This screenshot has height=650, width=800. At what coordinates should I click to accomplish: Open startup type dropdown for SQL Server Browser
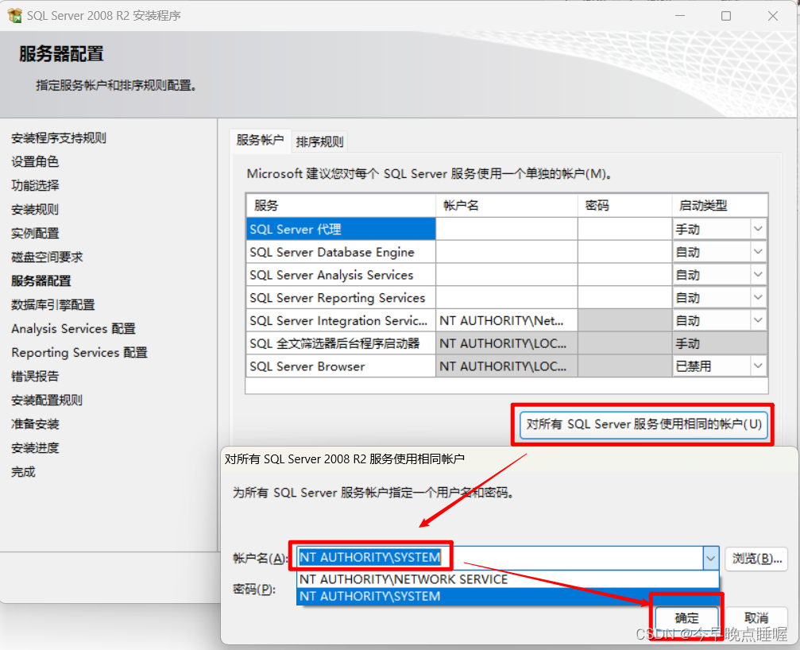(758, 366)
